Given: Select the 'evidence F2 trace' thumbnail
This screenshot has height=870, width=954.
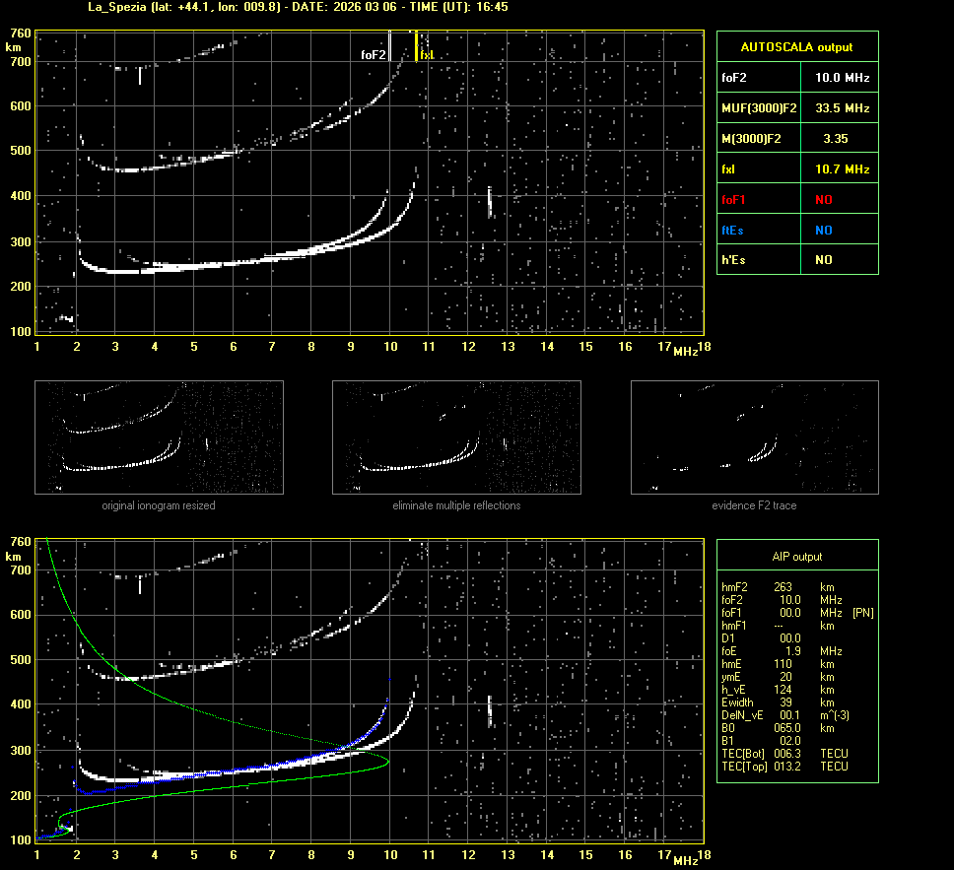Looking at the screenshot, I should (x=754, y=437).
